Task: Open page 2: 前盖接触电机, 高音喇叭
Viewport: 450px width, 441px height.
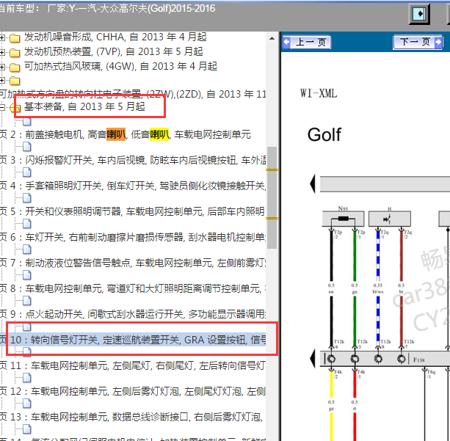Action: (125, 134)
